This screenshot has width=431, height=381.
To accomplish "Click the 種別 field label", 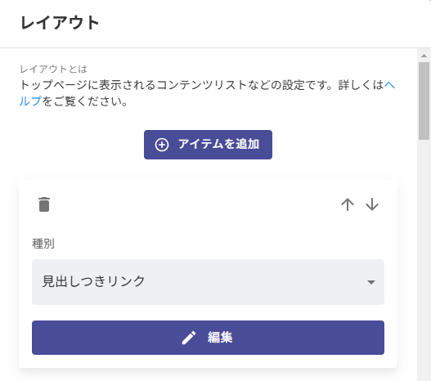I will (x=43, y=244).
